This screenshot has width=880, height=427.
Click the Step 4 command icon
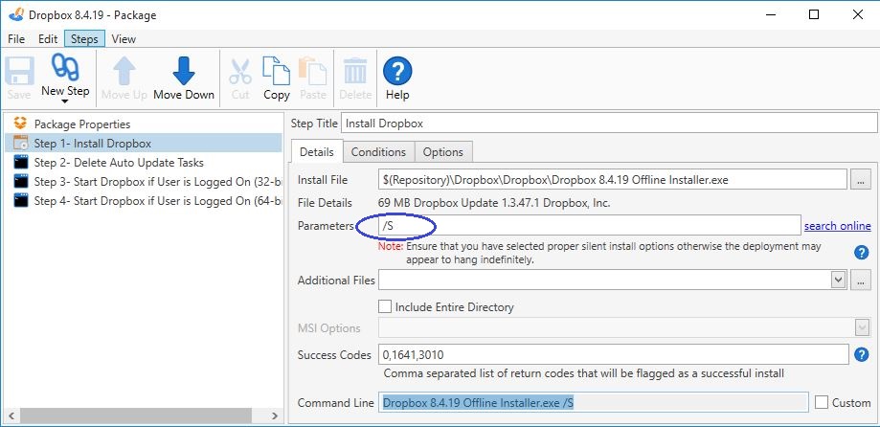[20, 201]
